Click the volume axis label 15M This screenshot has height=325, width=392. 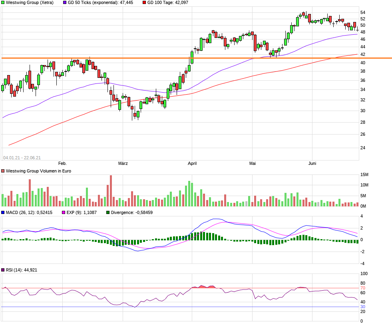coord(364,174)
